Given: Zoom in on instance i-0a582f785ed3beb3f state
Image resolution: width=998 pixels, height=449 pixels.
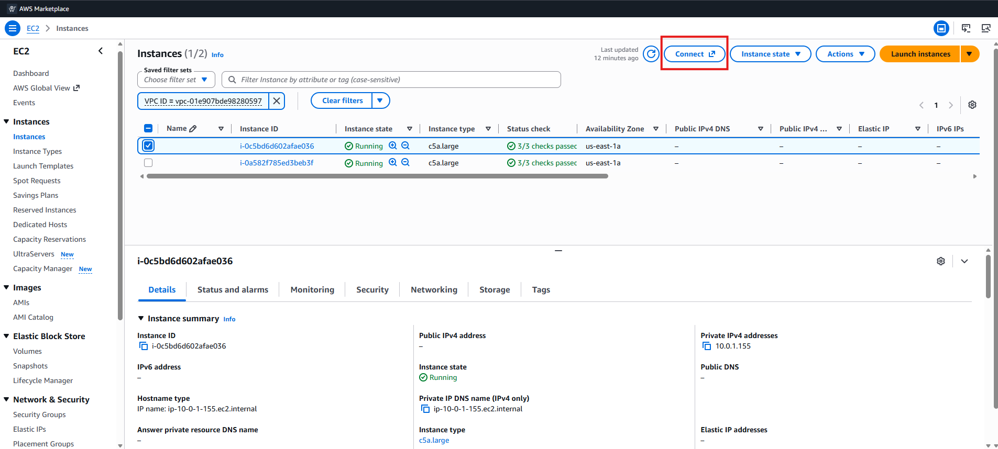Looking at the screenshot, I should (393, 163).
